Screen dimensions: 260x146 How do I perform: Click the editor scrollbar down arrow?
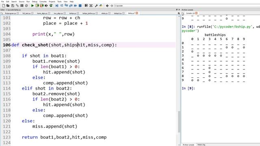[179, 145]
